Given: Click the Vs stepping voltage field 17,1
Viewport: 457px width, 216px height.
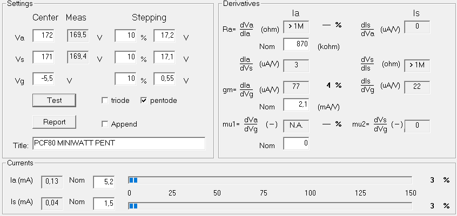Looking at the screenshot, I should (164, 57).
